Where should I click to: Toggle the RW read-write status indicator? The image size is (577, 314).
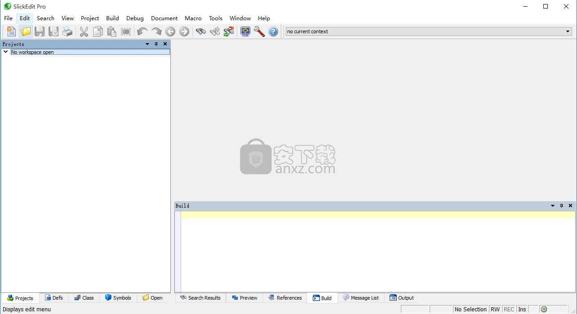point(495,309)
